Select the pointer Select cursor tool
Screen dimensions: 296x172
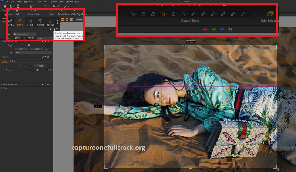[133, 14]
